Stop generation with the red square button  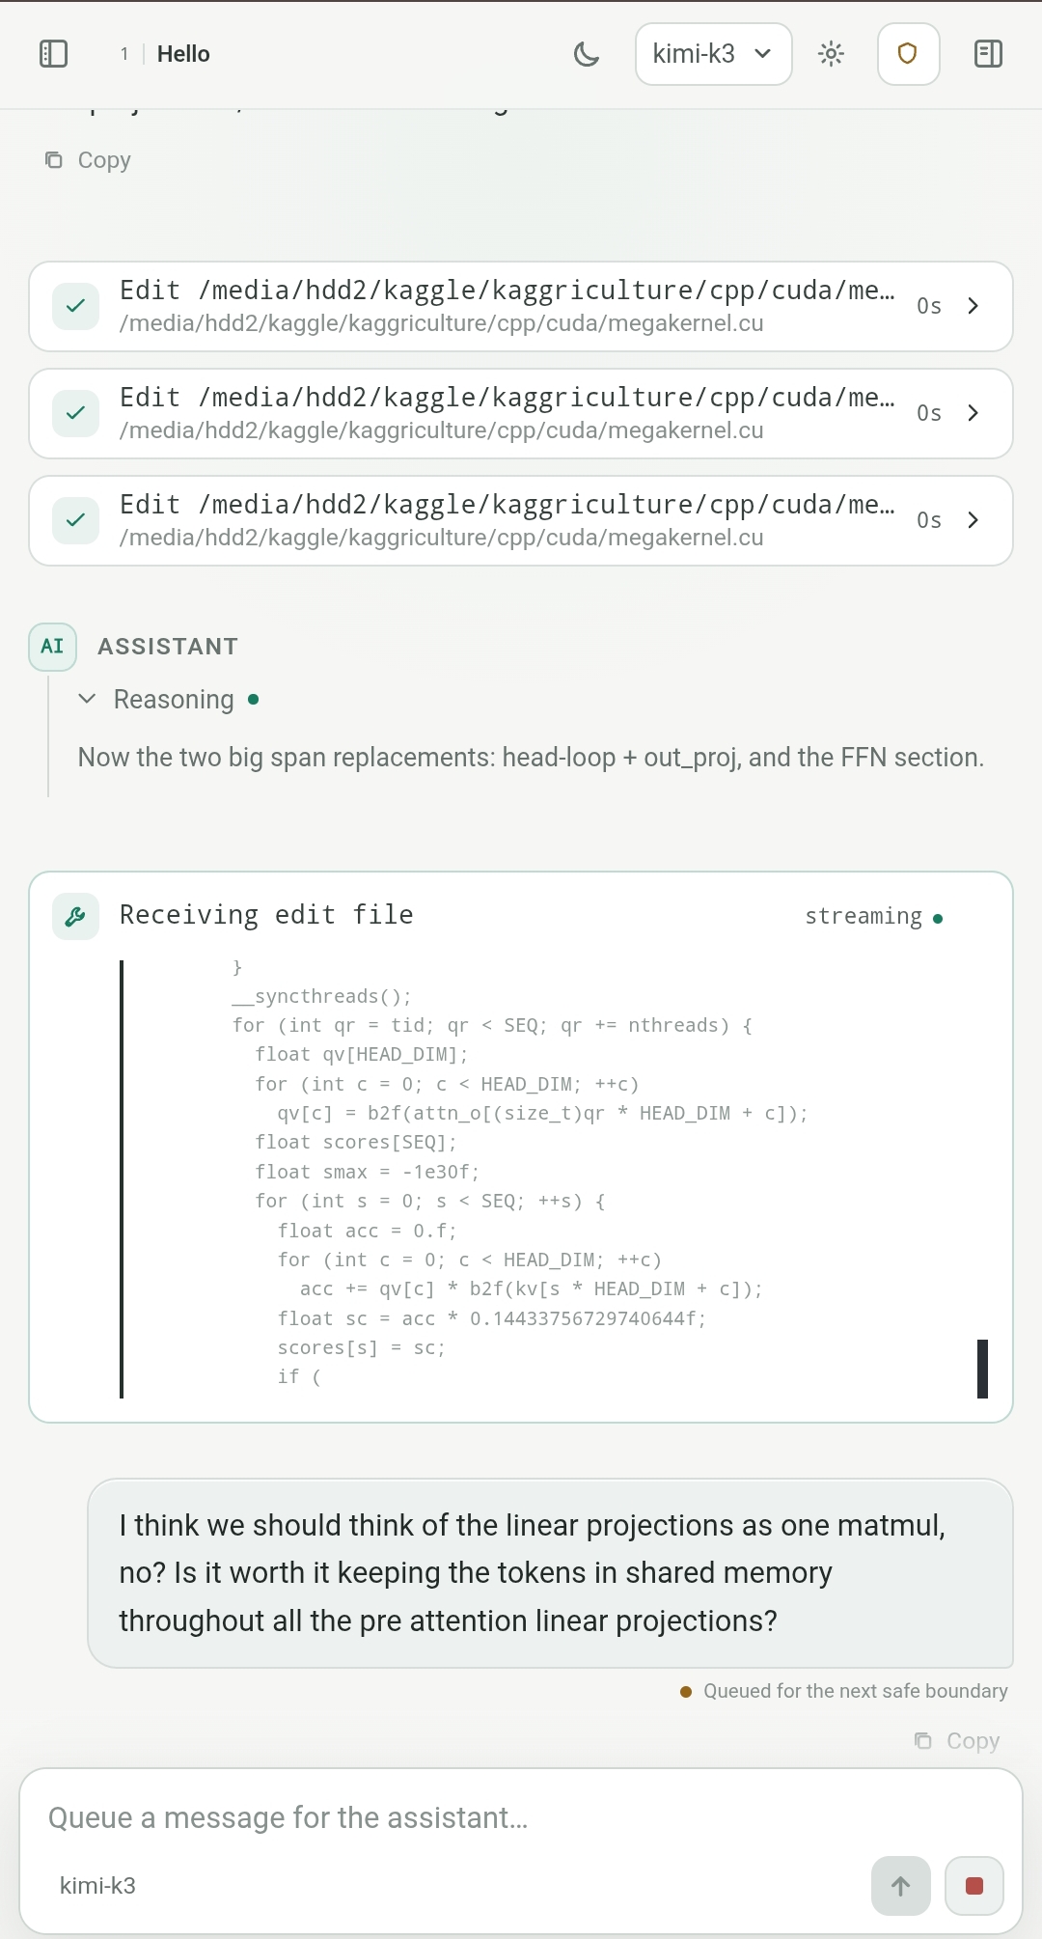tap(974, 1886)
